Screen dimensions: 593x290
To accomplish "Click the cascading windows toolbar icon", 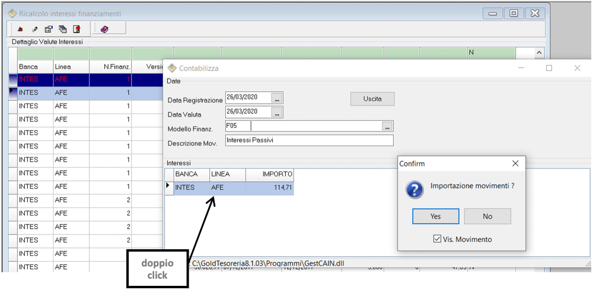I will coord(62,29).
